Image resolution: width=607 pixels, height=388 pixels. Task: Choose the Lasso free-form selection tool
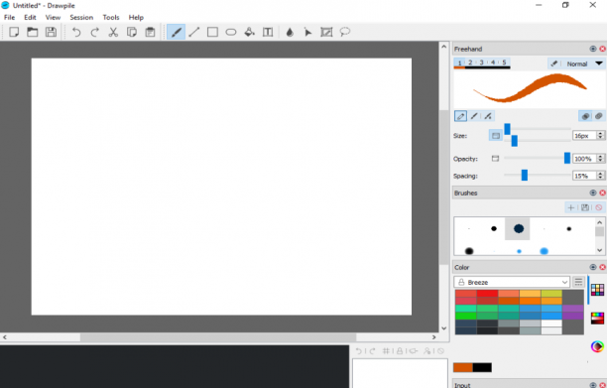click(344, 32)
